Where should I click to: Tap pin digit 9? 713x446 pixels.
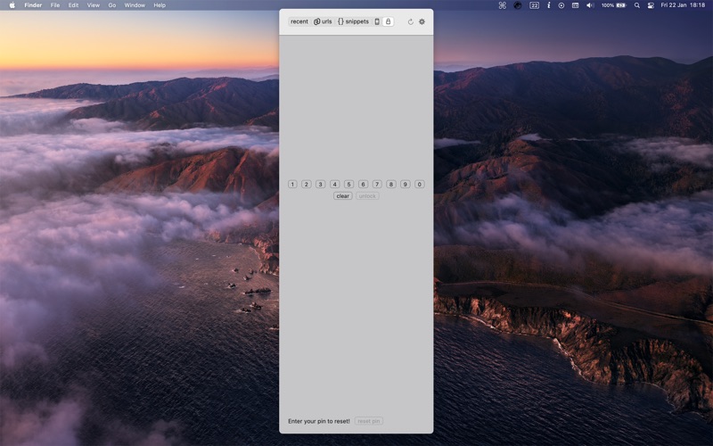pyautogui.click(x=406, y=185)
